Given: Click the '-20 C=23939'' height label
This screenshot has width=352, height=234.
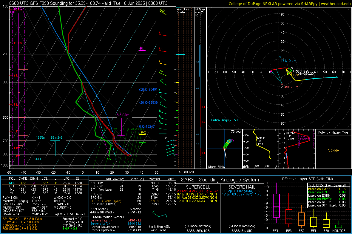Looking at the screenshot, I should click(149, 103).
